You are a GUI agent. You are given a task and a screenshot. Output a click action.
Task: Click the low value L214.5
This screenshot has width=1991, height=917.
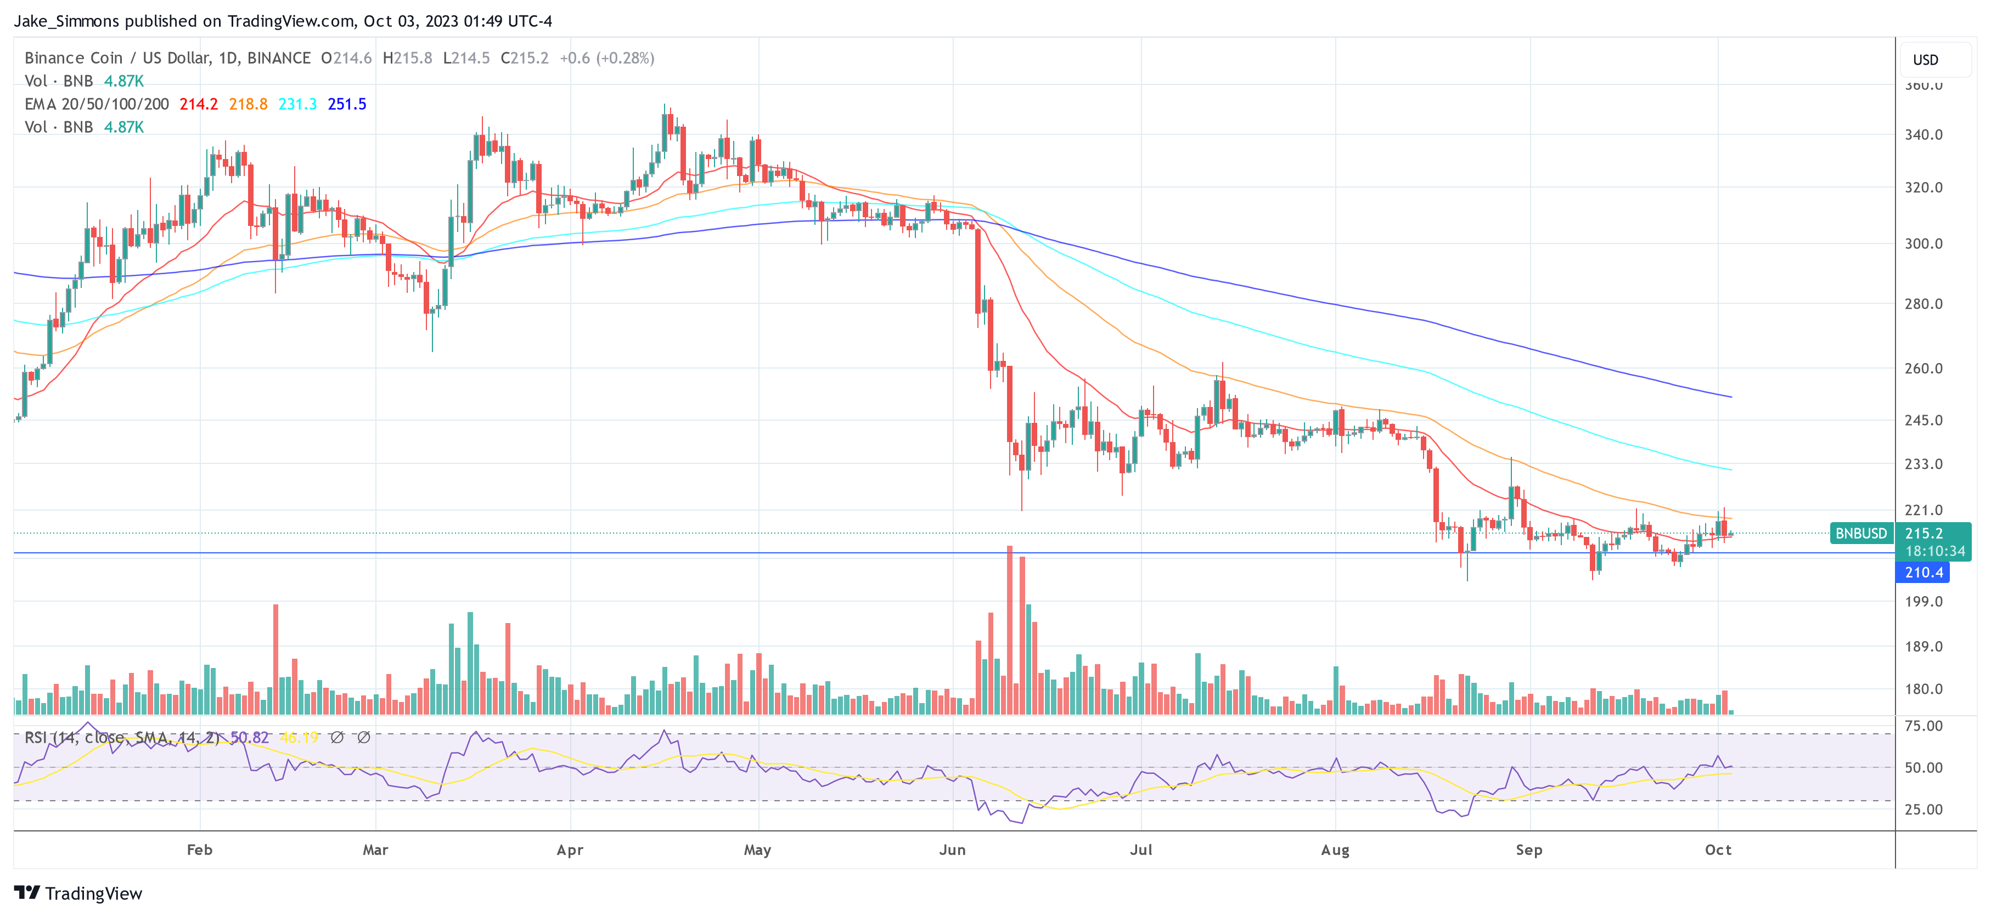tap(466, 58)
